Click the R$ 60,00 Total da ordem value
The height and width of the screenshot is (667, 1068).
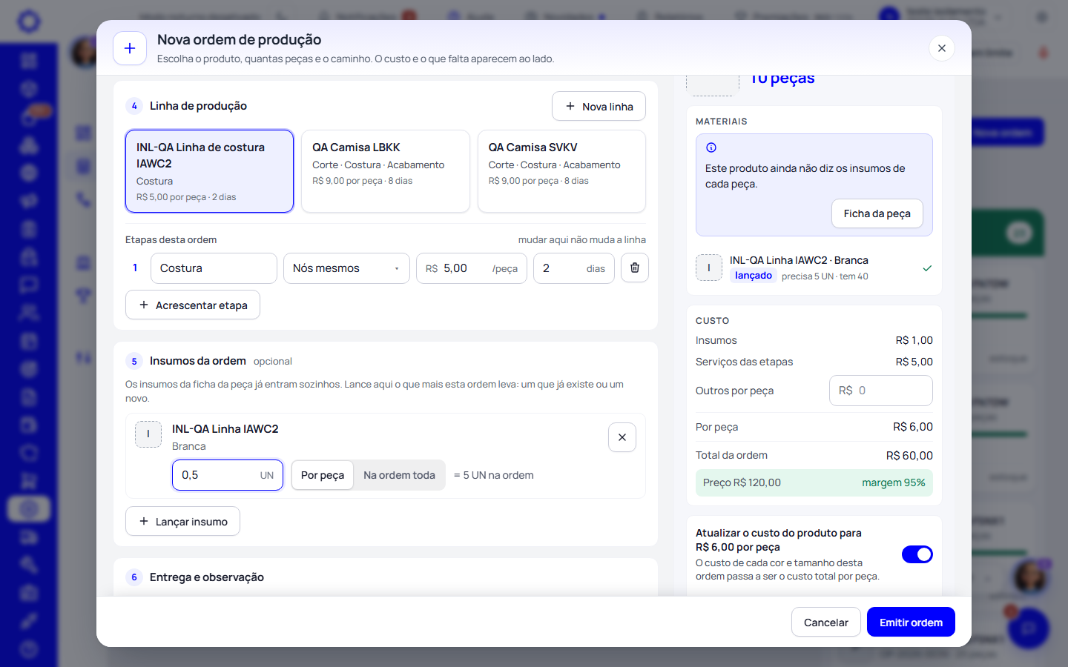909,456
